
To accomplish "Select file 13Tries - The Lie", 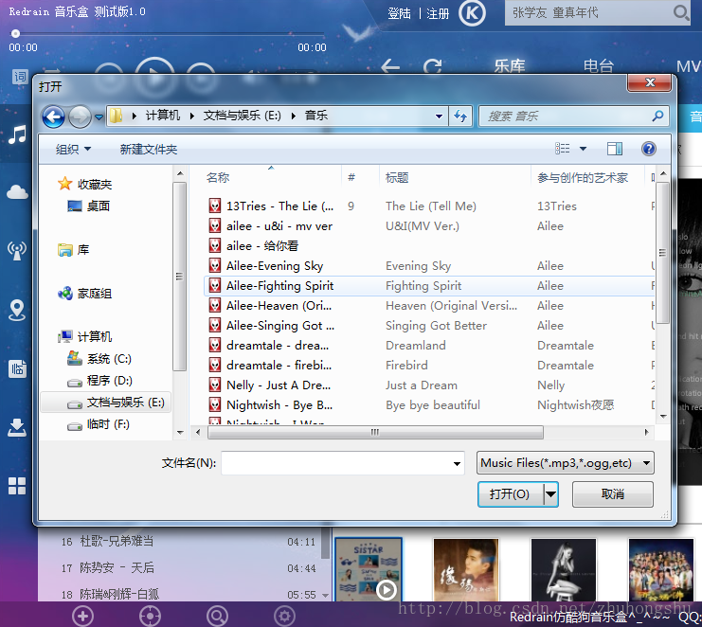I will click(271, 206).
